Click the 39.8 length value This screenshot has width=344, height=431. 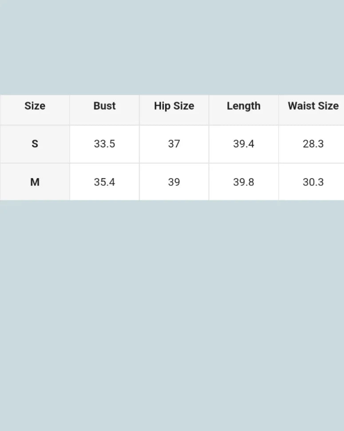(x=244, y=182)
